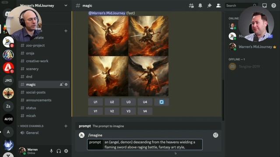The image size is (280, 157).
Task: Open the announcements channel
Action: pyautogui.click(x=44, y=100)
